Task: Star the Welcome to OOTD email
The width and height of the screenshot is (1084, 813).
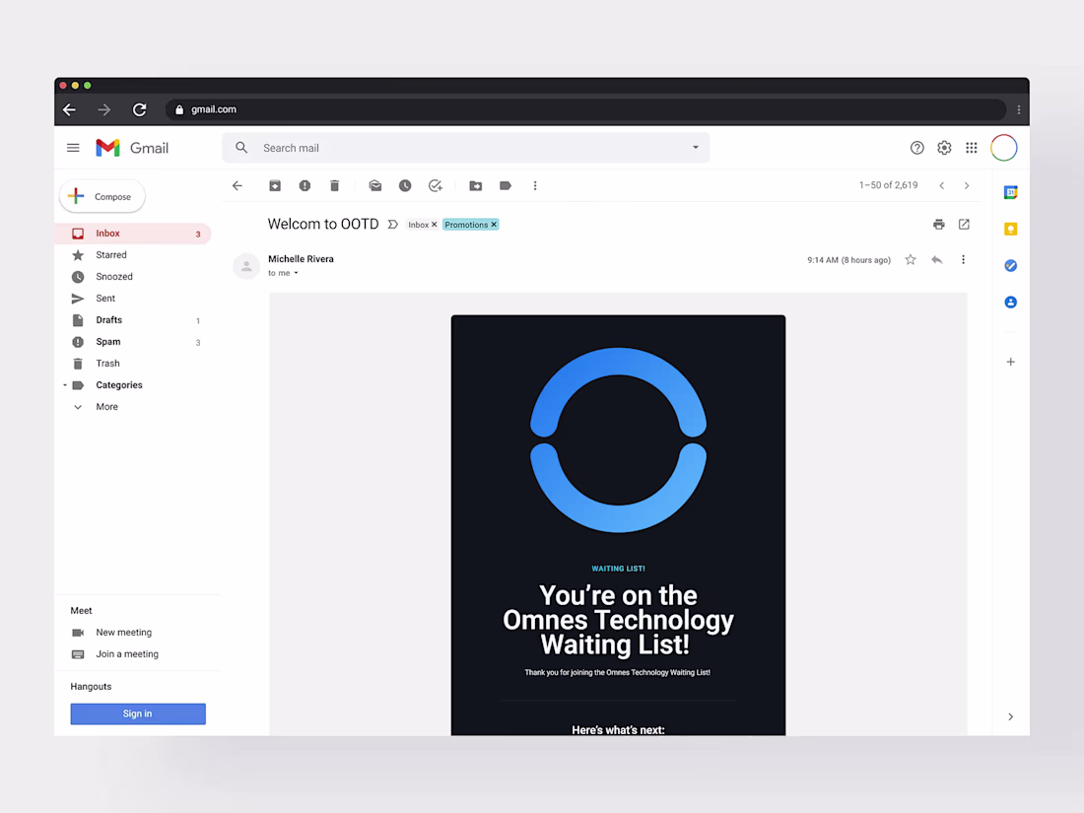Action: point(911,260)
